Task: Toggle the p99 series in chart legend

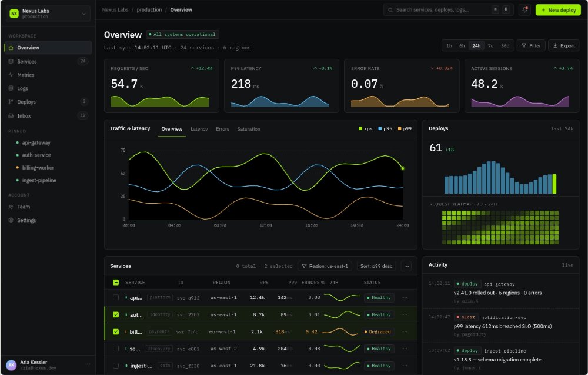Action: 405,128
